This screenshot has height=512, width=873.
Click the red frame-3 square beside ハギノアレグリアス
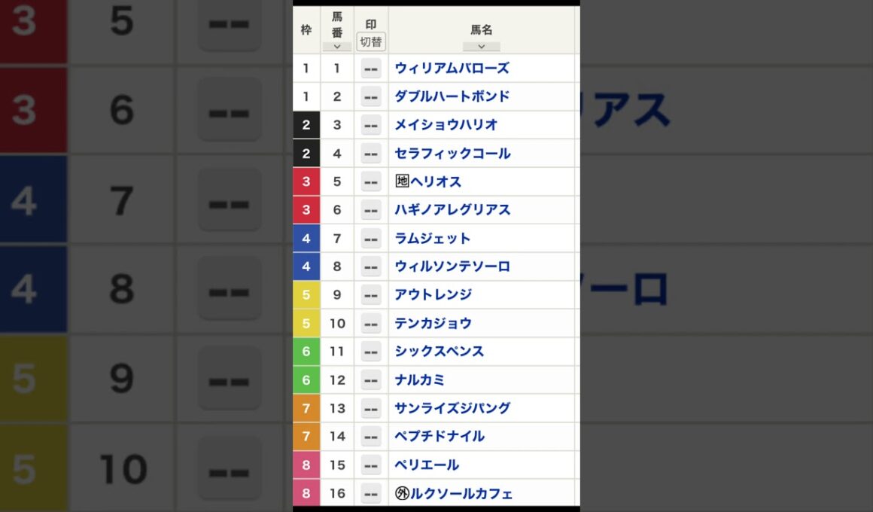tap(306, 209)
